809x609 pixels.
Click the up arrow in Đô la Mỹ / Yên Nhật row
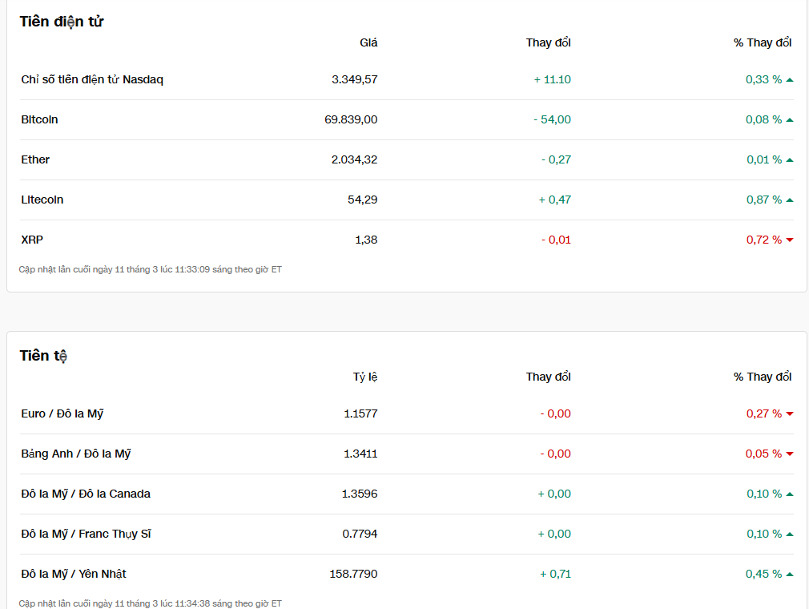(x=790, y=575)
